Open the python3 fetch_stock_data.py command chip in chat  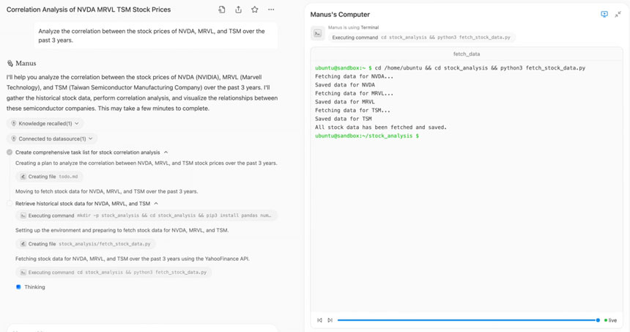click(114, 272)
